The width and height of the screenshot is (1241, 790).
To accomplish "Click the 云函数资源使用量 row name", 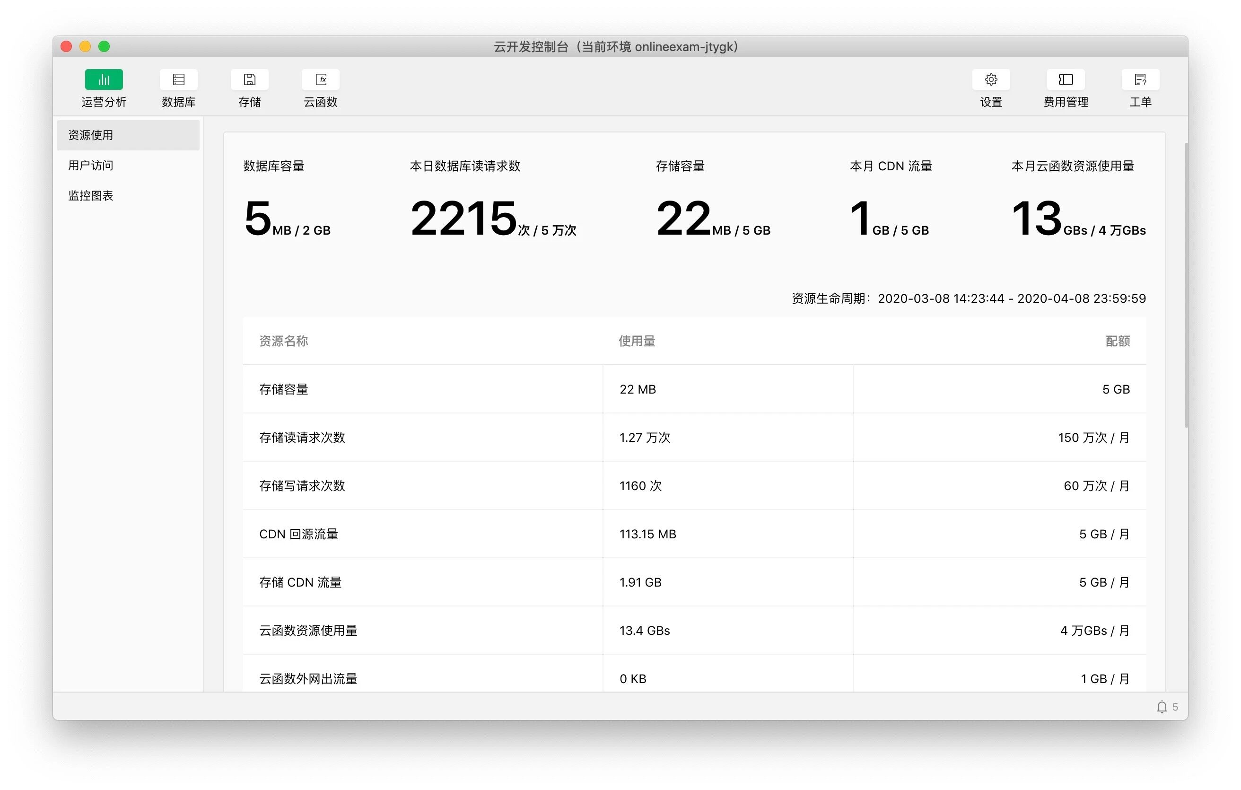I will pyautogui.click(x=308, y=630).
